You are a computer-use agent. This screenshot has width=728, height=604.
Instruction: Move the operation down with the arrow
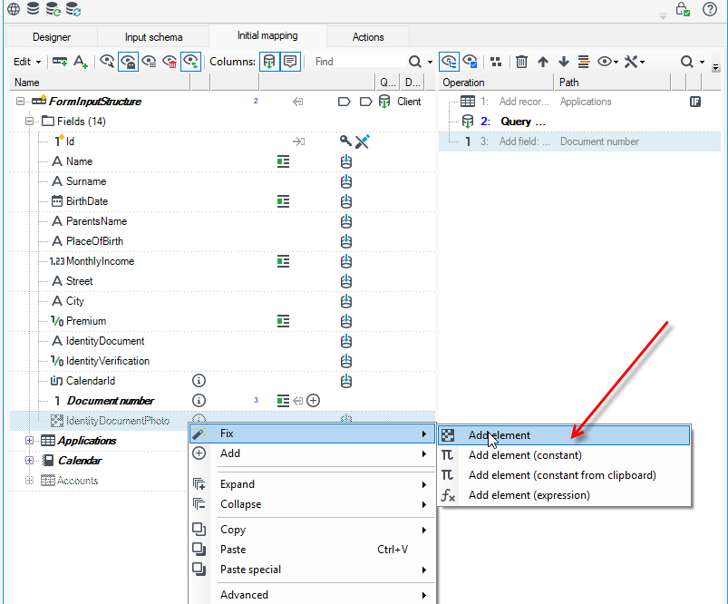pos(564,62)
